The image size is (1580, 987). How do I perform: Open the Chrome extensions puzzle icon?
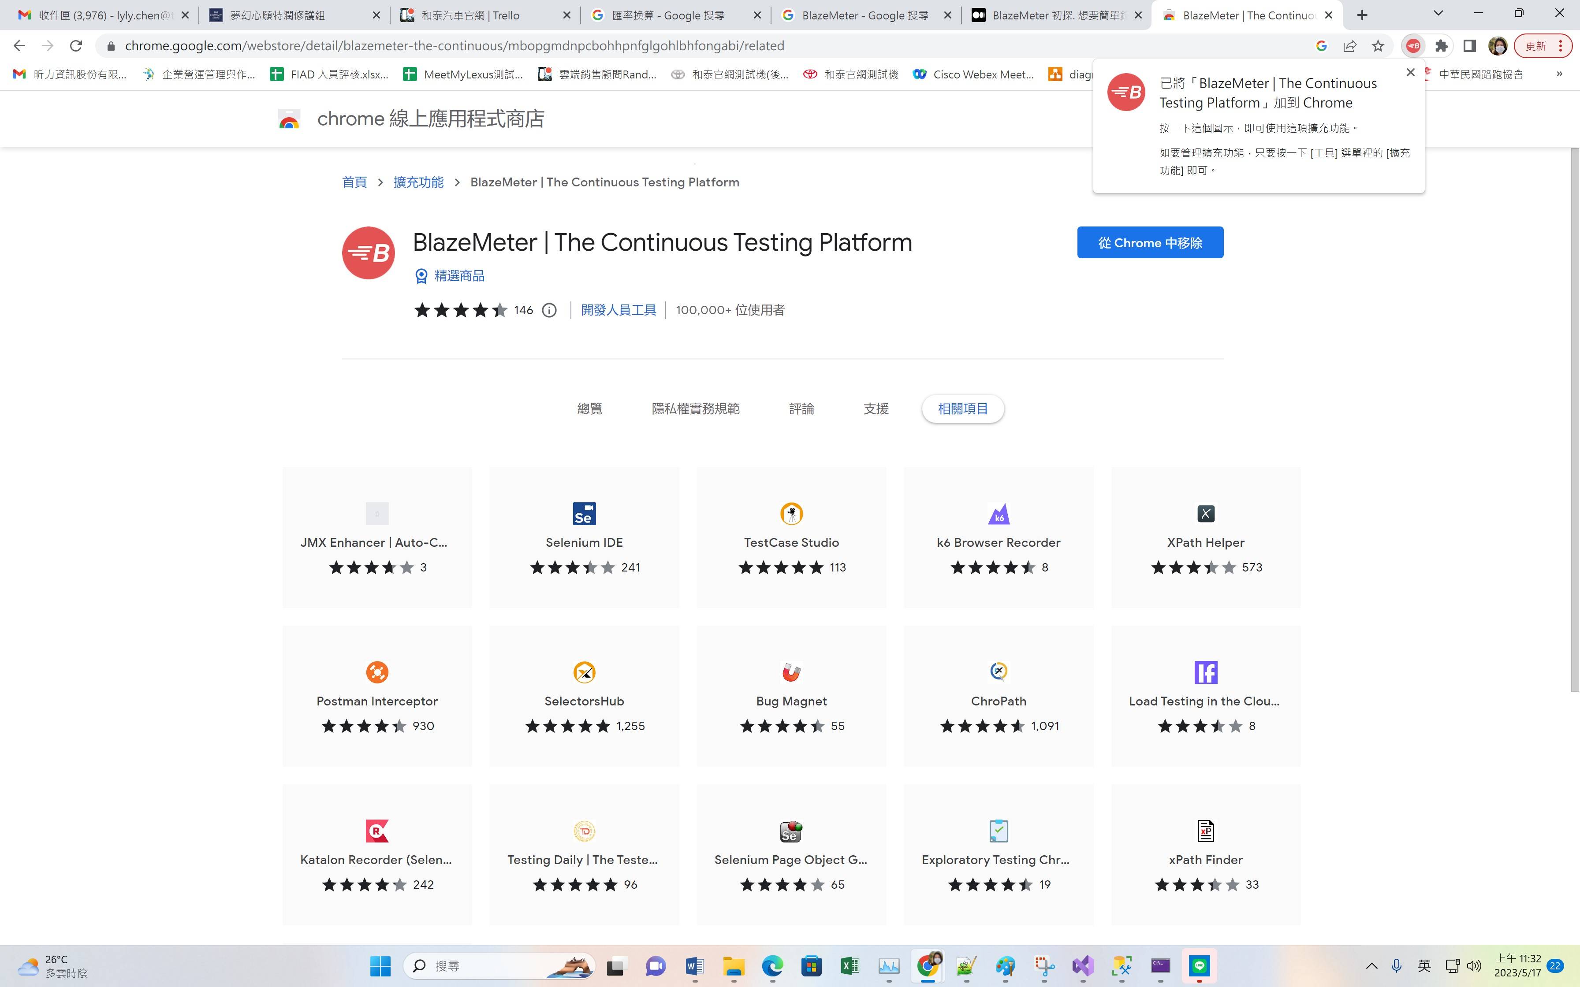click(1441, 46)
